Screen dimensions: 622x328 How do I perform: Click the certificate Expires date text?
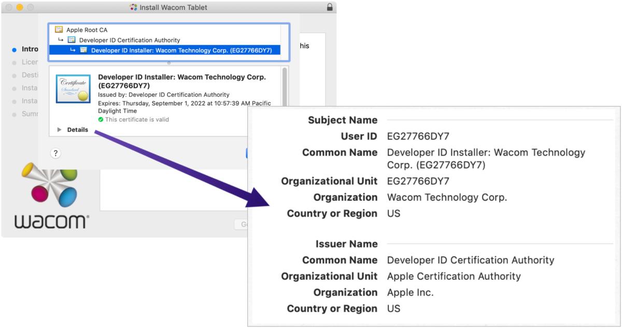tap(185, 107)
